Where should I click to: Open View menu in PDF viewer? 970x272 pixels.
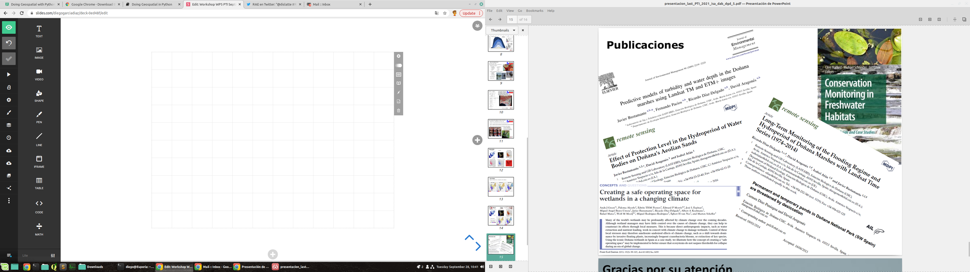tap(510, 11)
